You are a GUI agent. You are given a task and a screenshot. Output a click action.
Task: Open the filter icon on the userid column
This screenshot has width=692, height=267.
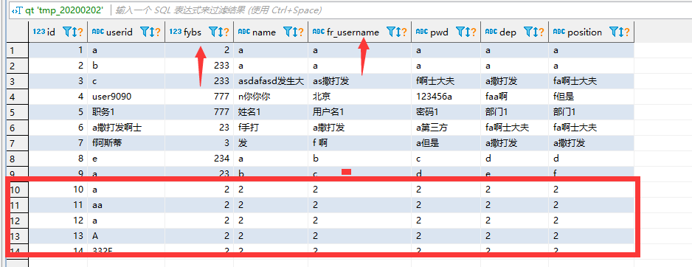(144, 32)
